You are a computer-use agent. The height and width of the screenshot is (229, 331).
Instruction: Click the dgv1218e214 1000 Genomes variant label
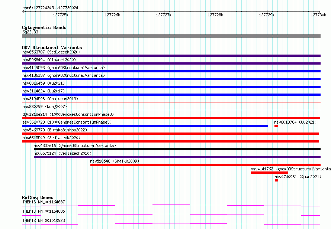click(x=68, y=114)
